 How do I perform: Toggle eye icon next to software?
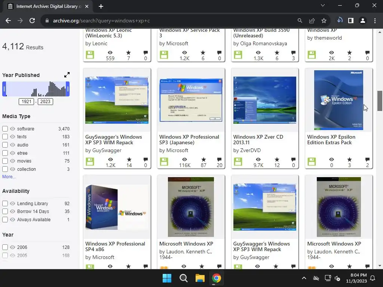coord(12,129)
